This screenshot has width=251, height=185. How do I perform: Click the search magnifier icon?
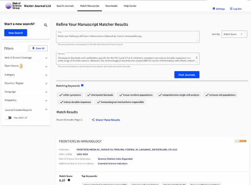[46, 25]
